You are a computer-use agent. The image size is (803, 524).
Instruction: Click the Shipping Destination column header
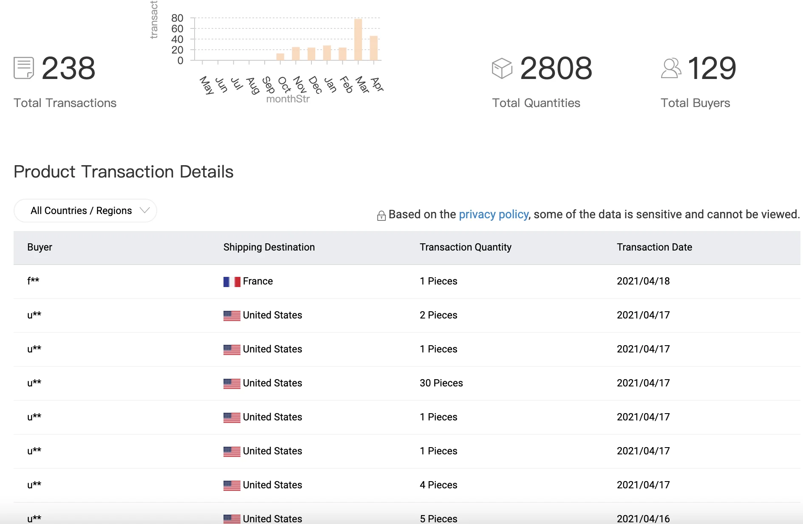pos(269,247)
